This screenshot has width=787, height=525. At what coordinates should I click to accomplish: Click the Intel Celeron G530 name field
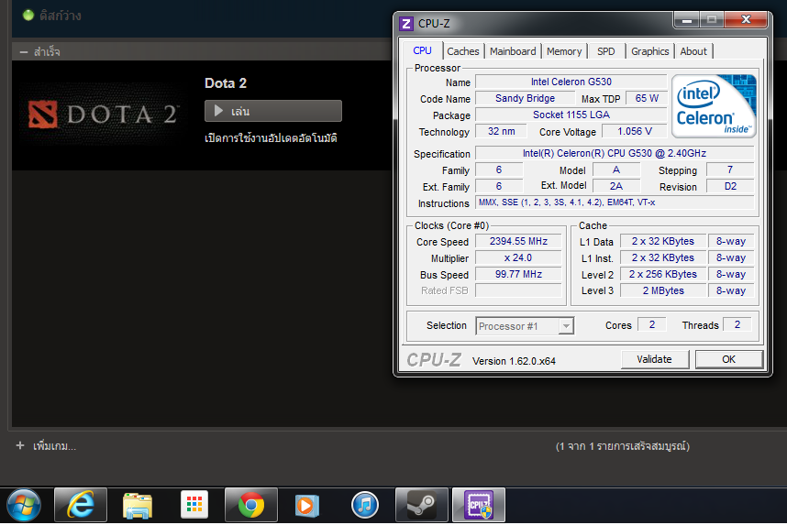[571, 82]
